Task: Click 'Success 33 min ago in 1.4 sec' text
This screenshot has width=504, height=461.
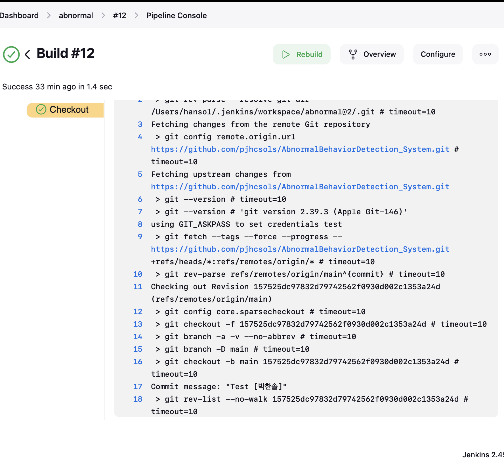Action: [57, 87]
